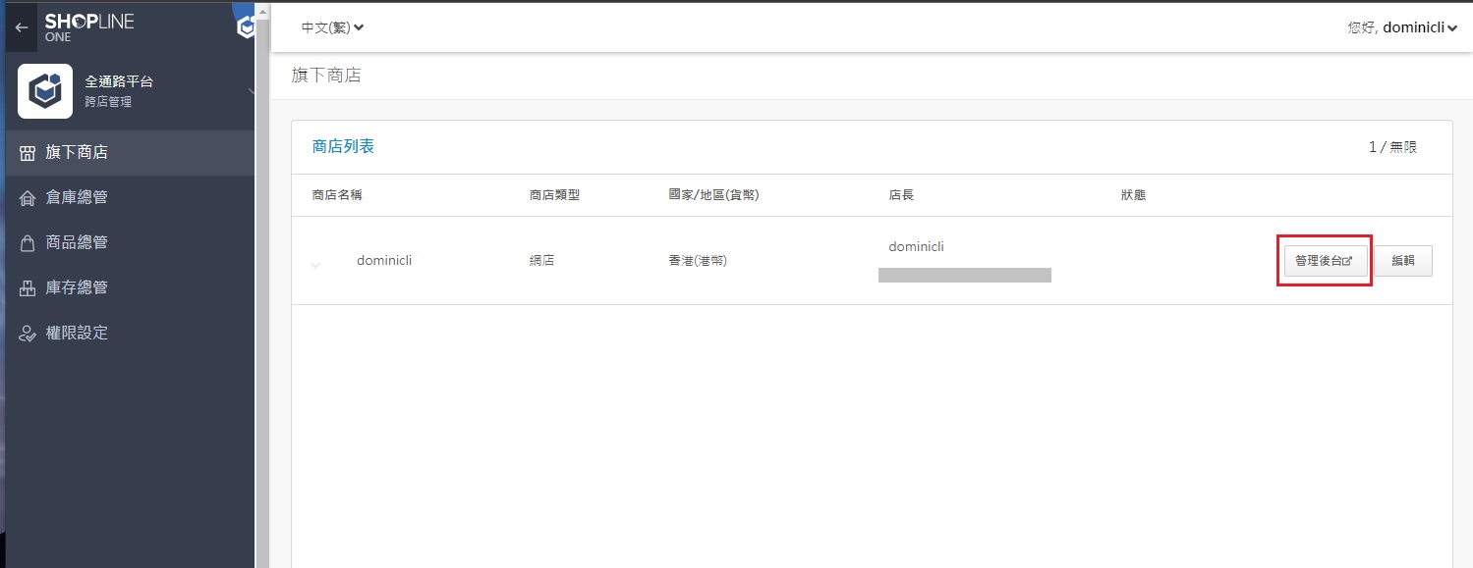The height and width of the screenshot is (568, 1473).
Task: Go to 商品總管 menu item
Action: point(130,243)
